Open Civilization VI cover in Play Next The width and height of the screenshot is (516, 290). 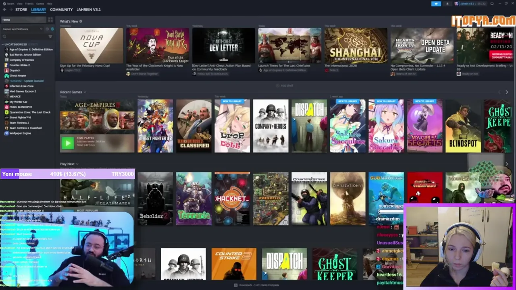[348, 199]
